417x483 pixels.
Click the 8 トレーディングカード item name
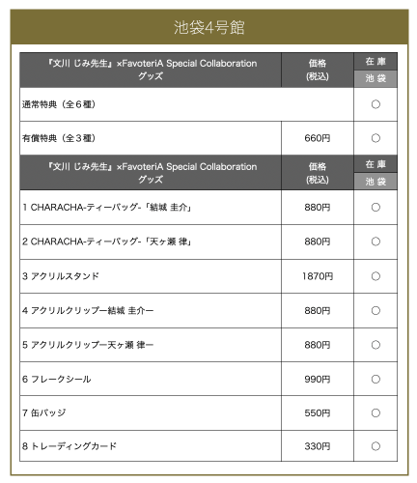click(69, 446)
